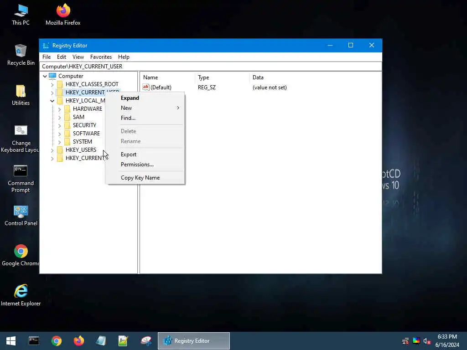Click the registry address path field

(211, 67)
